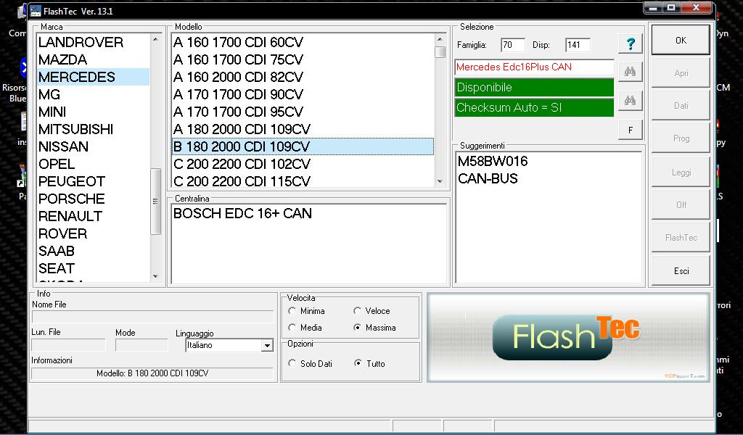This screenshot has width=743, height=435.
Task: Select model A 160 1700 CDI 75CV
Action: tap(303, 59)
